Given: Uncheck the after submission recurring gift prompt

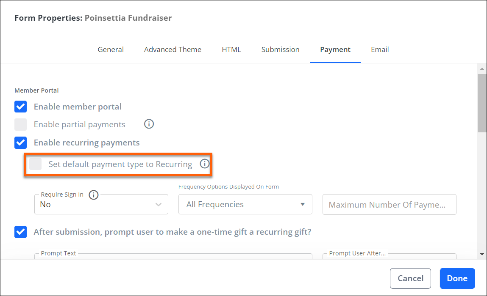Looking at the screenshot, I should tap(20, 232).
